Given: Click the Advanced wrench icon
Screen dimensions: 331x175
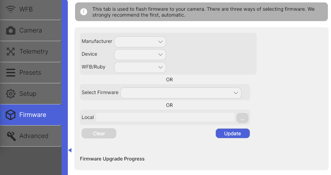Looking at the screenshot, I should coord(11,136).
